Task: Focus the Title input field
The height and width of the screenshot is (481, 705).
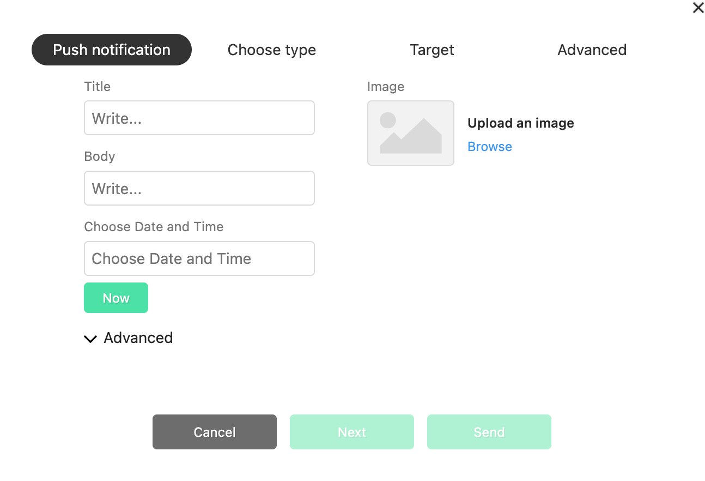Action: (x=199, y=118)
